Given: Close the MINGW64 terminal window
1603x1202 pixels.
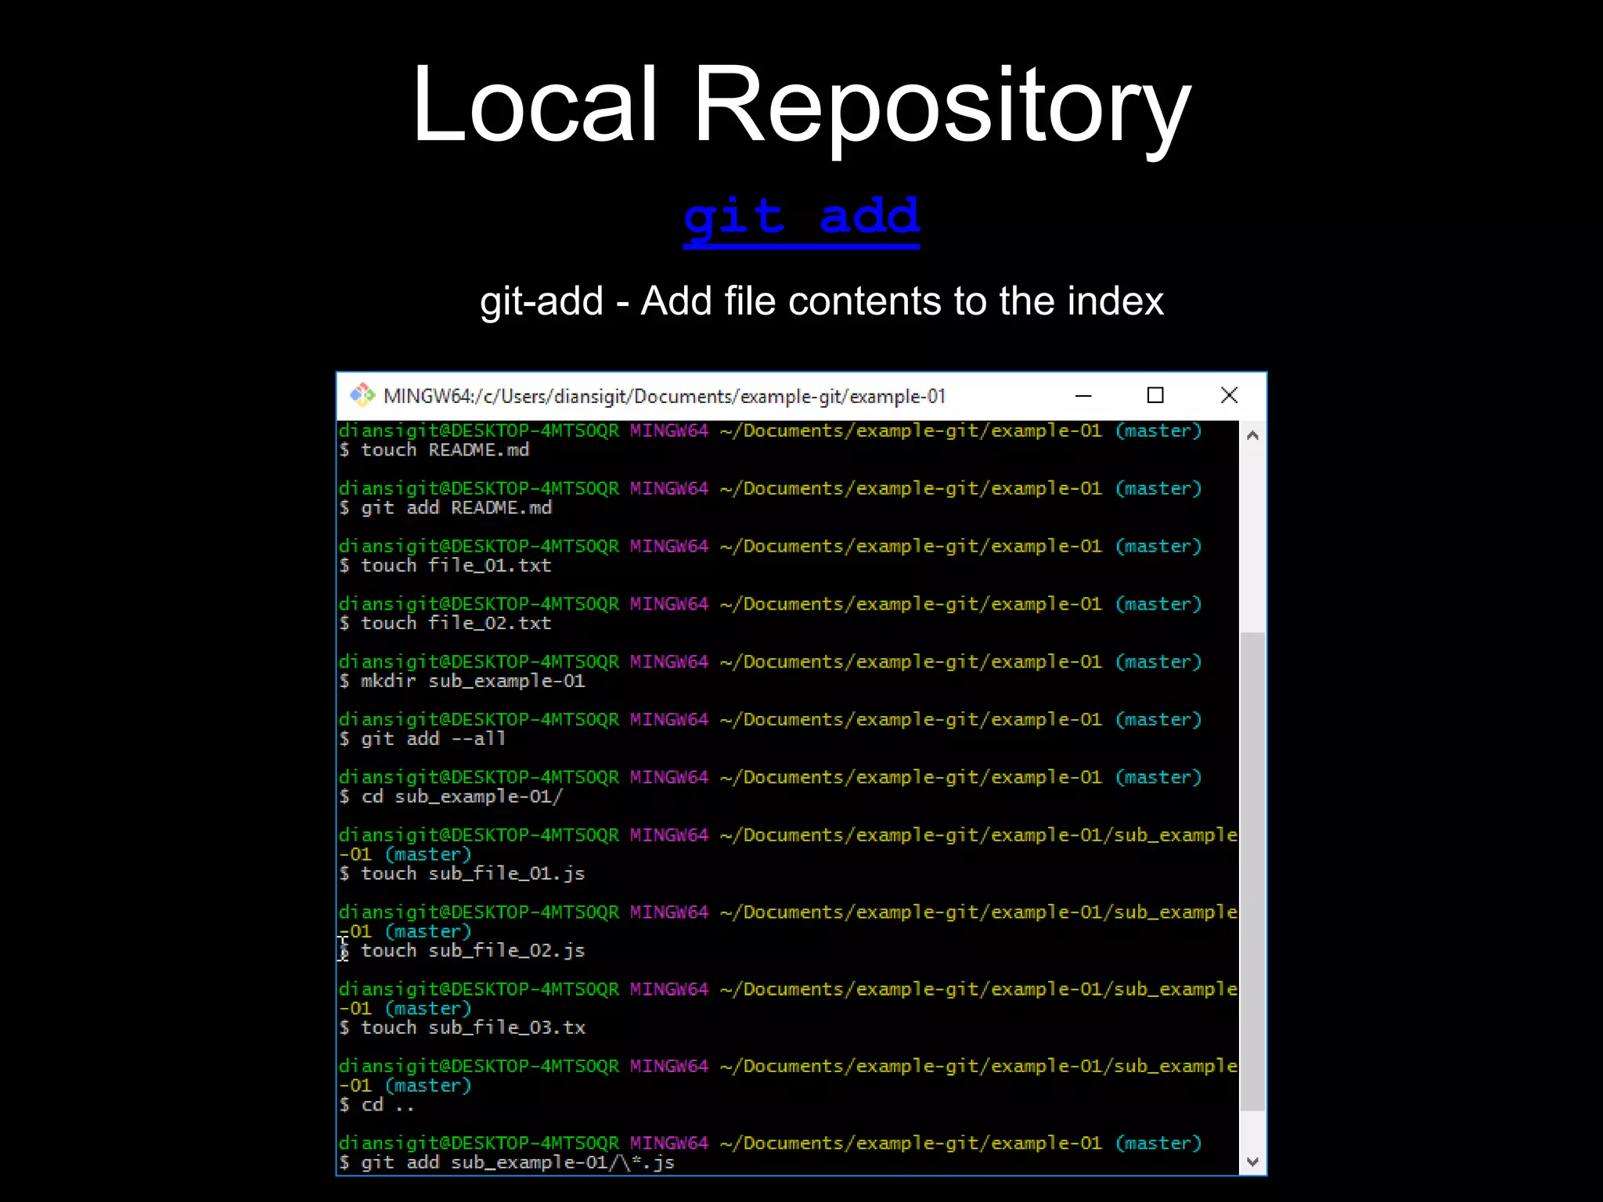Looking at the screenshot, I should pyautogui.click(x=1229, y=396).
